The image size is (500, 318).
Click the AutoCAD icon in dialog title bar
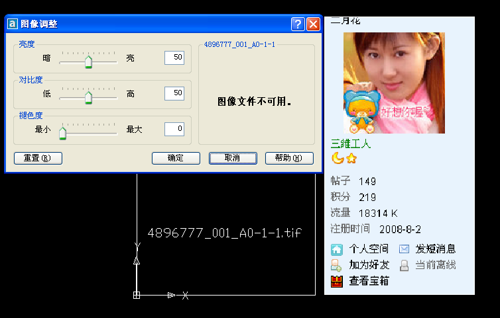coord(13,24)
